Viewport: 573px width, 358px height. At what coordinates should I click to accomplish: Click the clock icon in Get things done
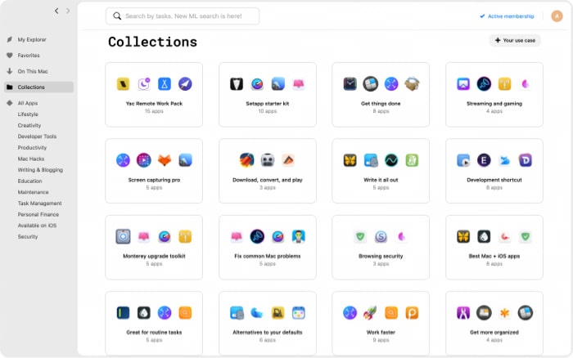tap(350, 84)
